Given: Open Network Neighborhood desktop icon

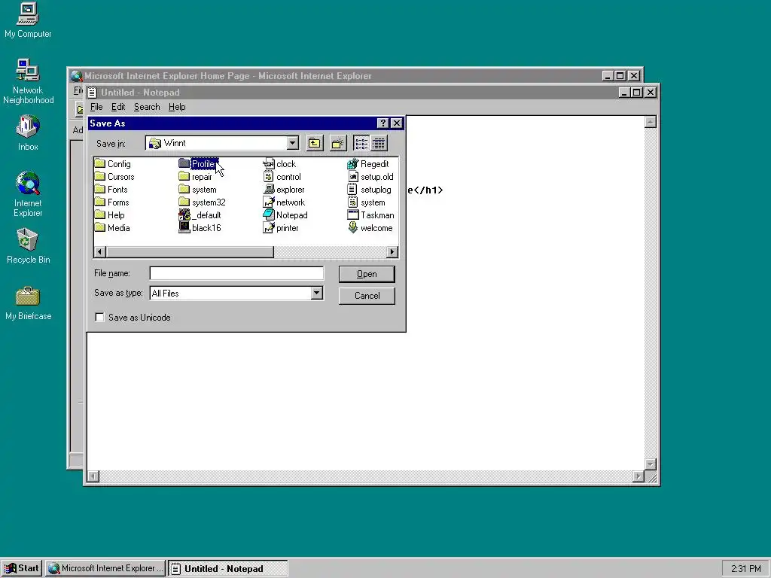Looking at the screenshot, I should click(28, 81).
